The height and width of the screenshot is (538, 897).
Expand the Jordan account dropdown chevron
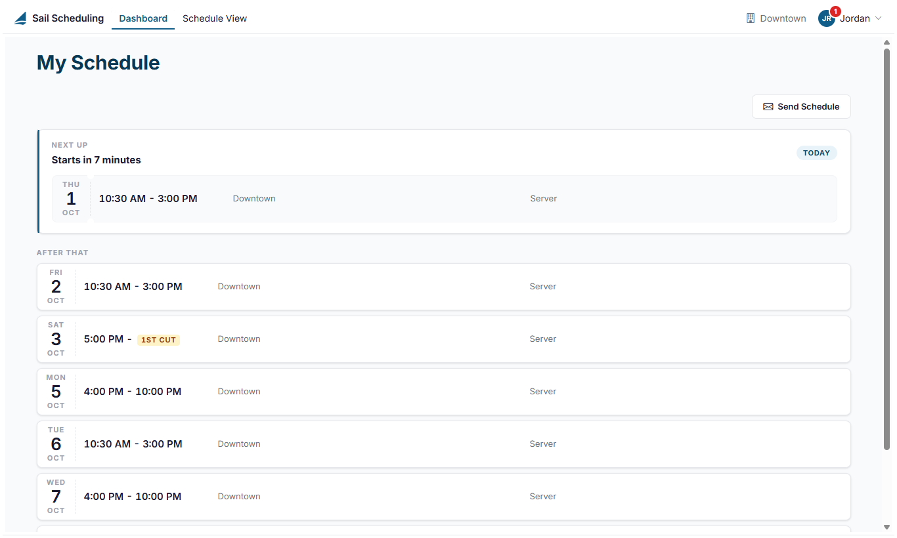[878, 18]
